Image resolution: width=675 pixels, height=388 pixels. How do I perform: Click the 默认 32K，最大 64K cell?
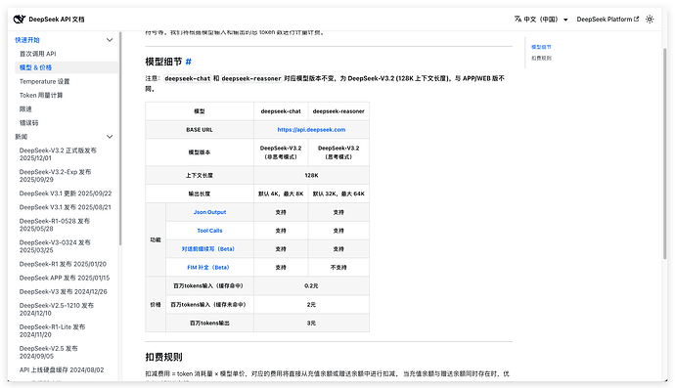(338, 194)
